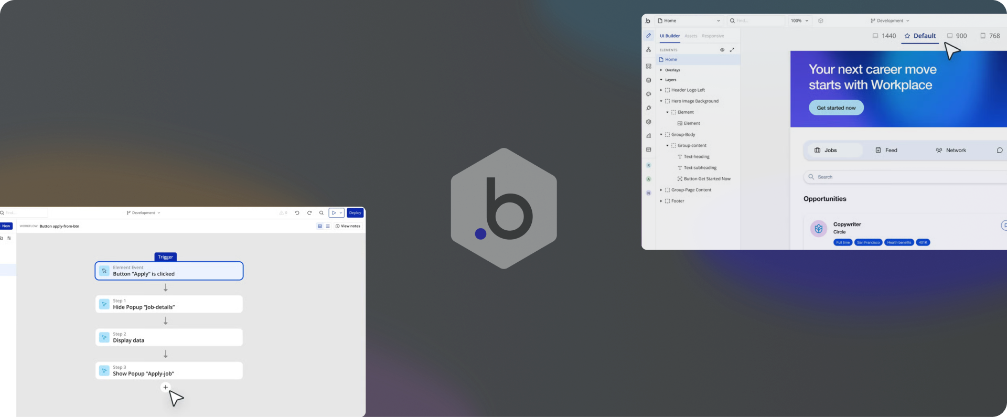Screen dimensions: 1007x417
Task: Click the New button in the workflow sidebar
Action: [6, 226]
